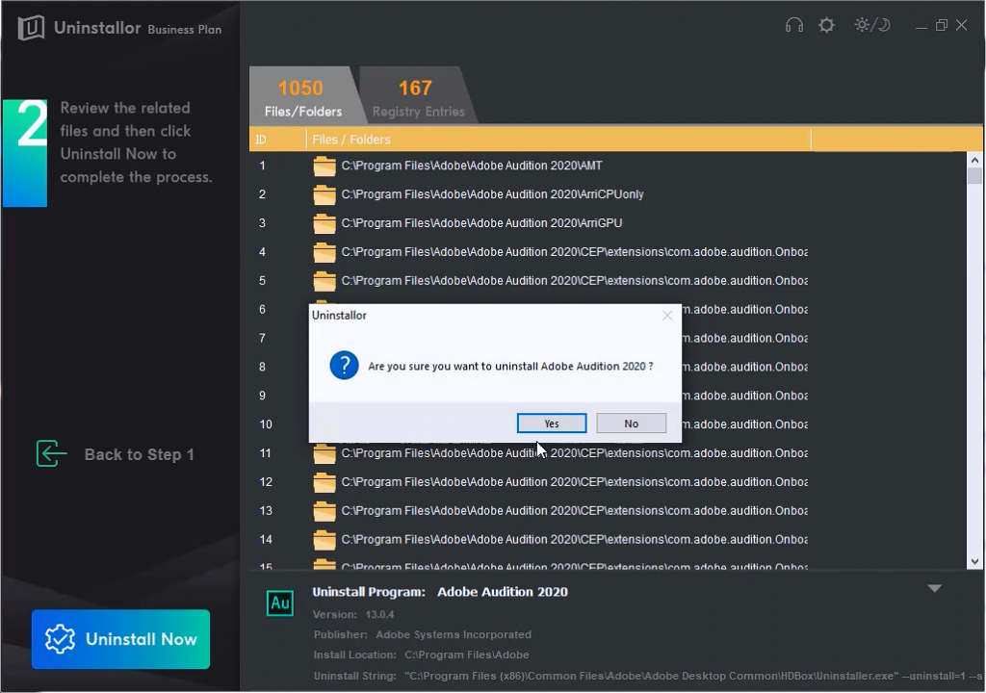Select row 3 path ending ArriGPU
986x693 pixels.
pyautogui.click(x=481, y=223)
